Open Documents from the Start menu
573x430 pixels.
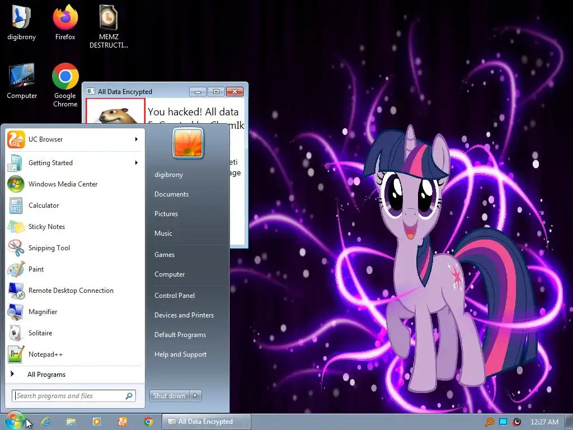click(x=171, y=194)
